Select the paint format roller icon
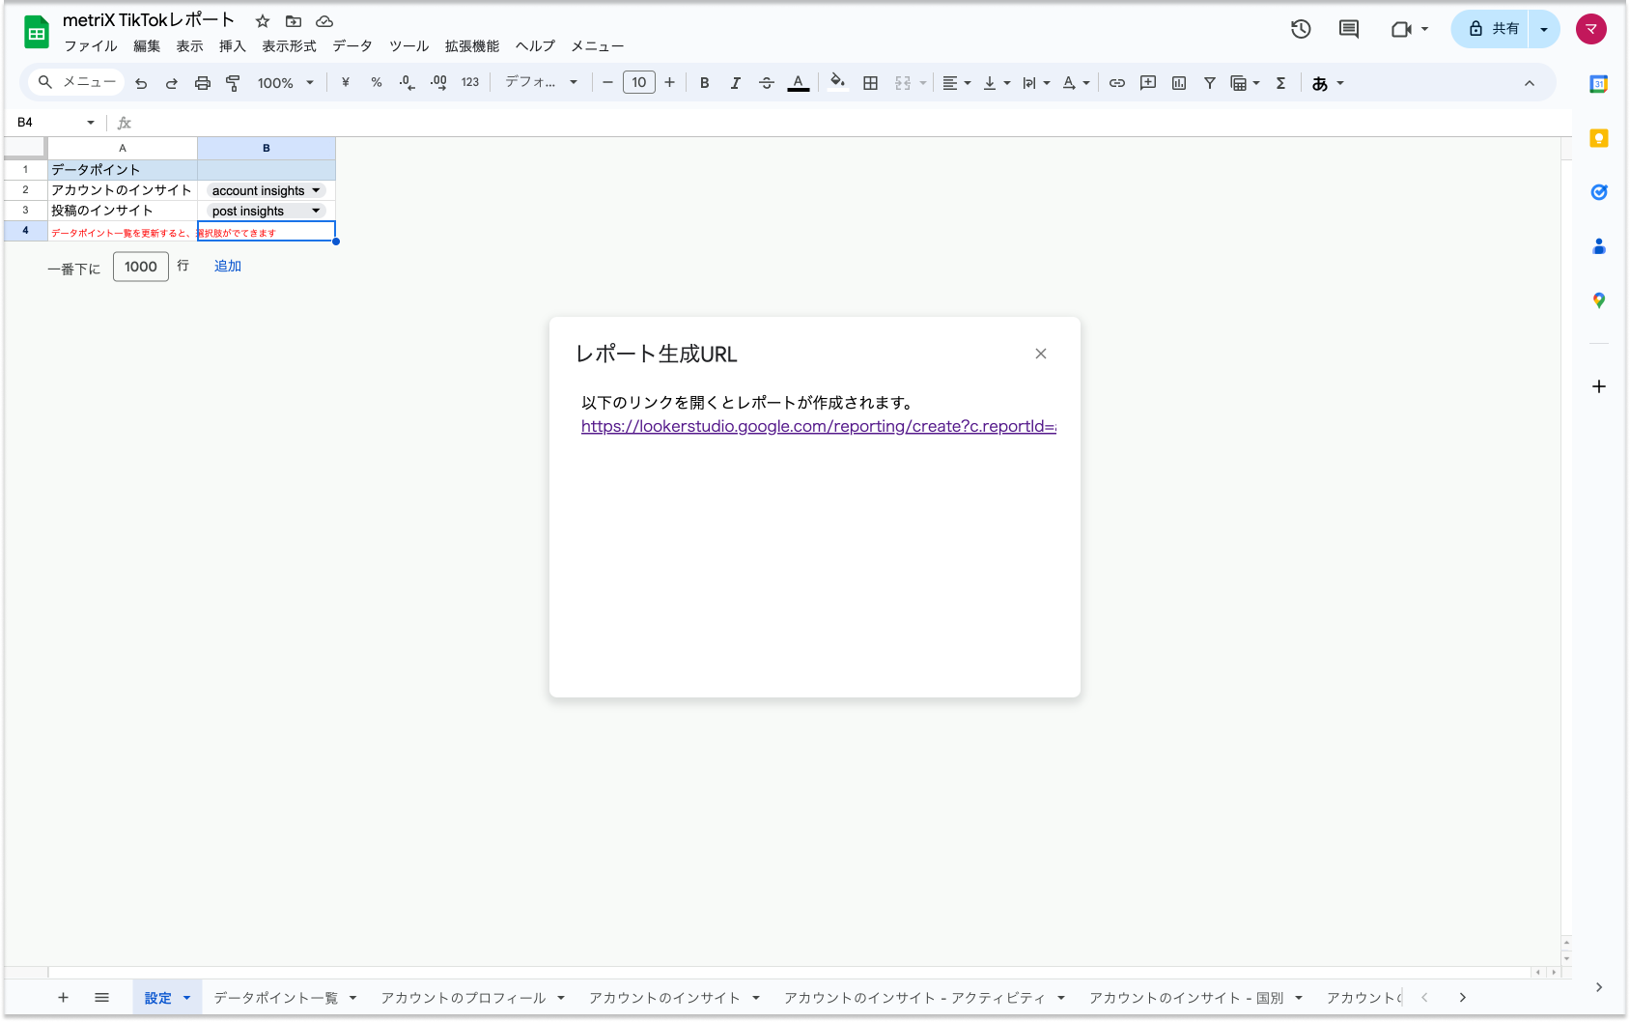 click(x=233, y=83)
